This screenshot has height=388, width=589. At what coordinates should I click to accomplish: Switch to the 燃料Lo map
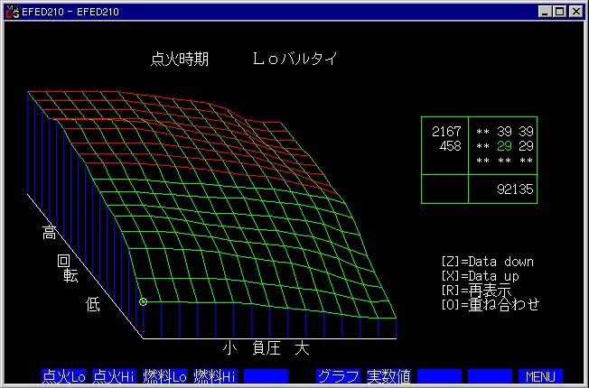tap(164, 376)
